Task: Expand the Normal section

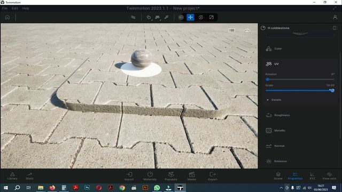Action: coord(300,146)
